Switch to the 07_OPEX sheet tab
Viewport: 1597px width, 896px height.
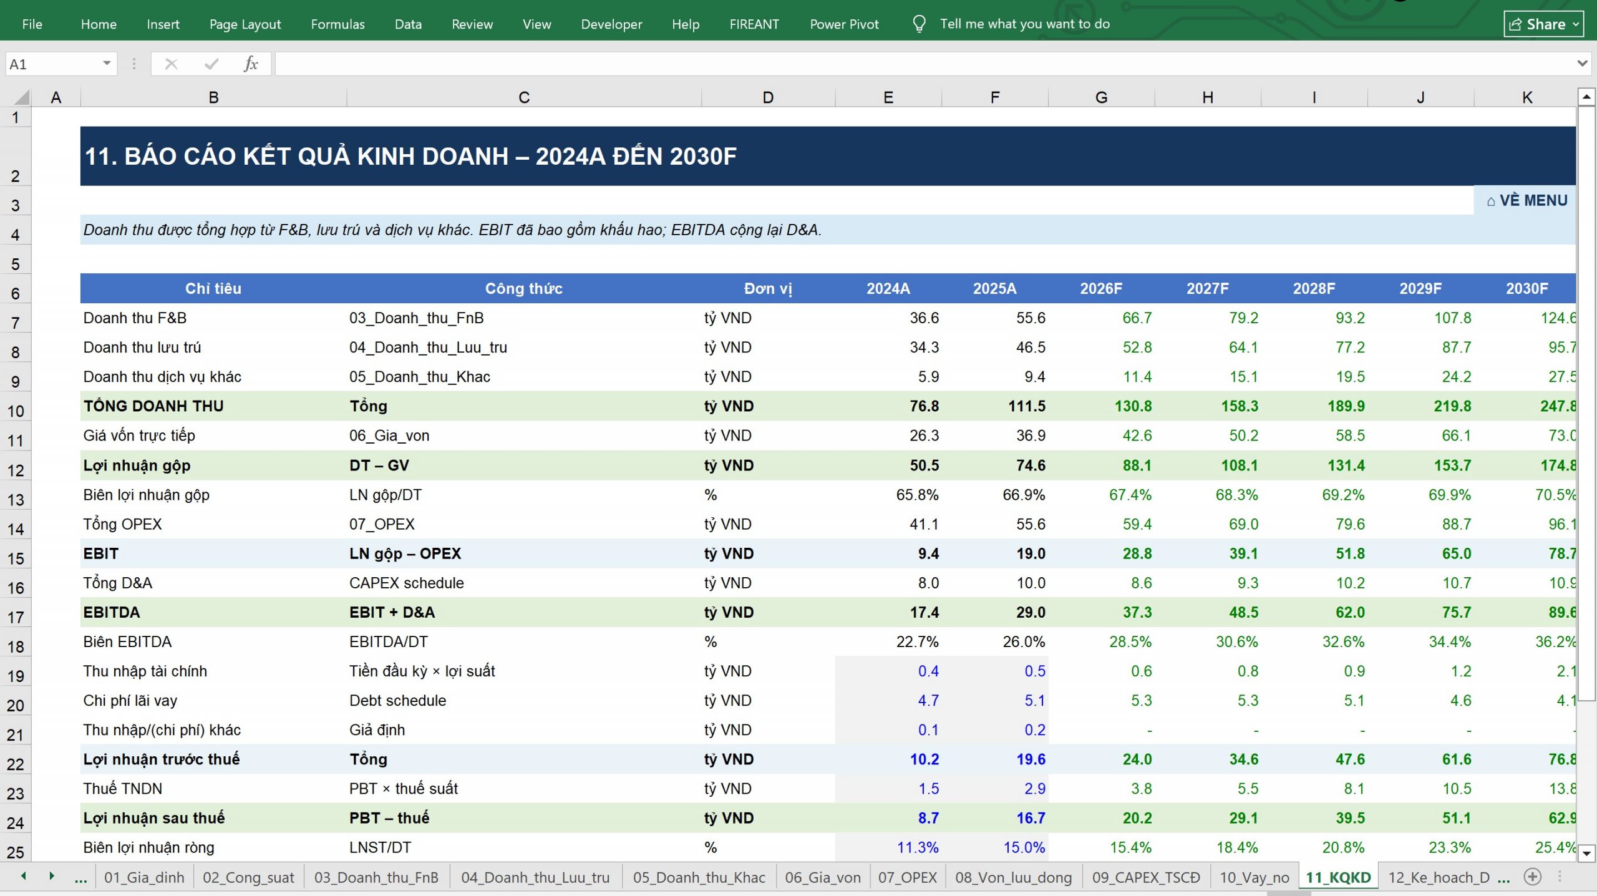(x=908, y=877)
